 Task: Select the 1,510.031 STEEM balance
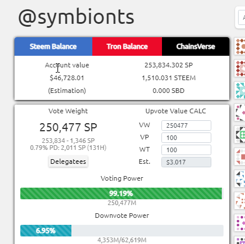(168, 78)
